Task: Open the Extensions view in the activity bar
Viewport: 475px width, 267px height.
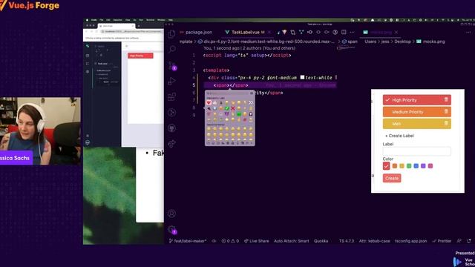Action: pos(171,96)
